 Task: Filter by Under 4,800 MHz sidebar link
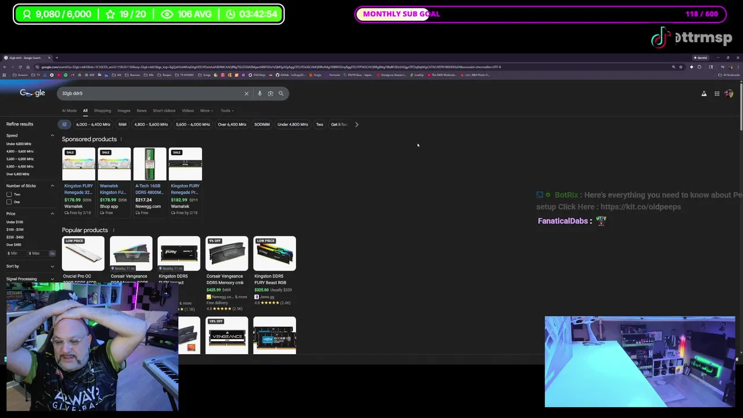pyautogui.click(x=19, y=144)
